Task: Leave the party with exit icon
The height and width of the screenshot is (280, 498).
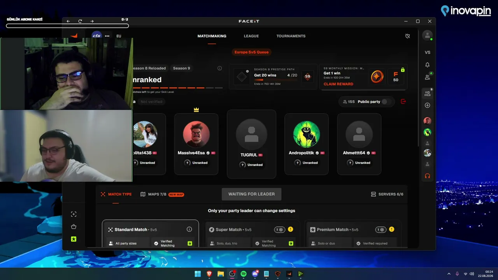Action: point(403,101)
